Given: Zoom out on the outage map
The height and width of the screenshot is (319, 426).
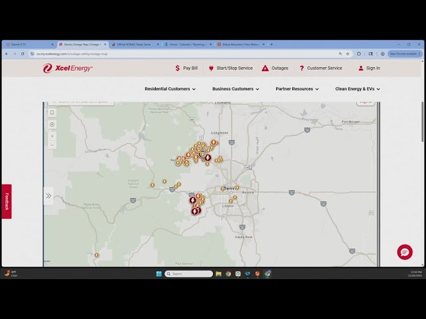Looking at the screenshot, I should pyautogui.click(x=52, y=145).
